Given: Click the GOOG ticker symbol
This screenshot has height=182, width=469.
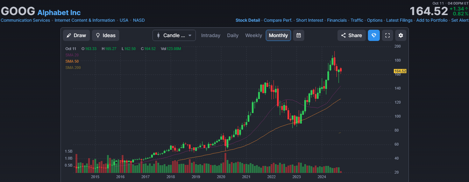Looking at the screenshot, I should click(x=18, y=11).
